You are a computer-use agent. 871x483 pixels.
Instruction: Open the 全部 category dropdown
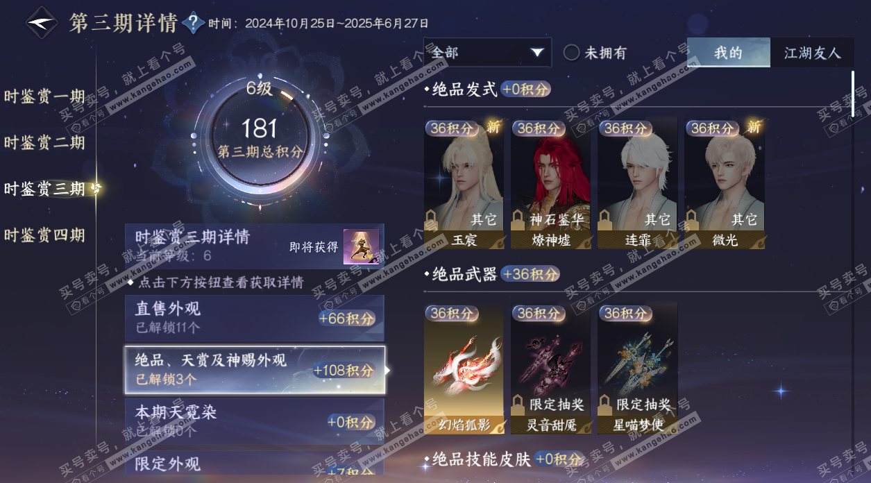click(x=487, y=52)
